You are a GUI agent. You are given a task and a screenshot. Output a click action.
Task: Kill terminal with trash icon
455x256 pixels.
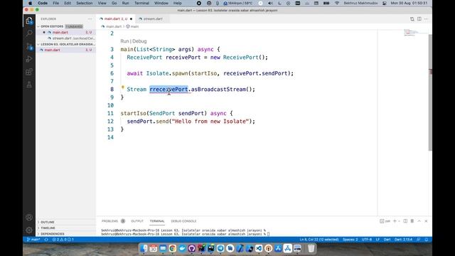click(412, 221)
